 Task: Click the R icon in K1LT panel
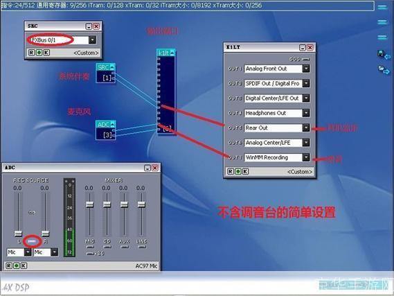pyautogui.click(x=231, y=171)
